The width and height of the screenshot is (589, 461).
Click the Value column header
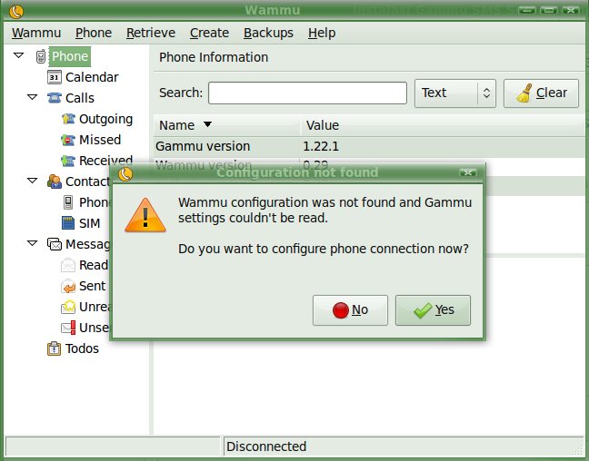click(443, 125)
